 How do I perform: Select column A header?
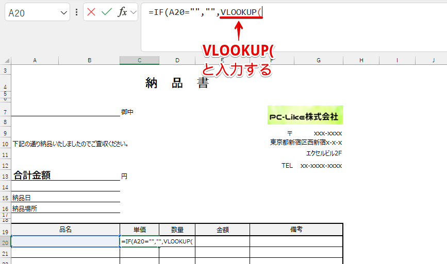click(x=35, y=60)
